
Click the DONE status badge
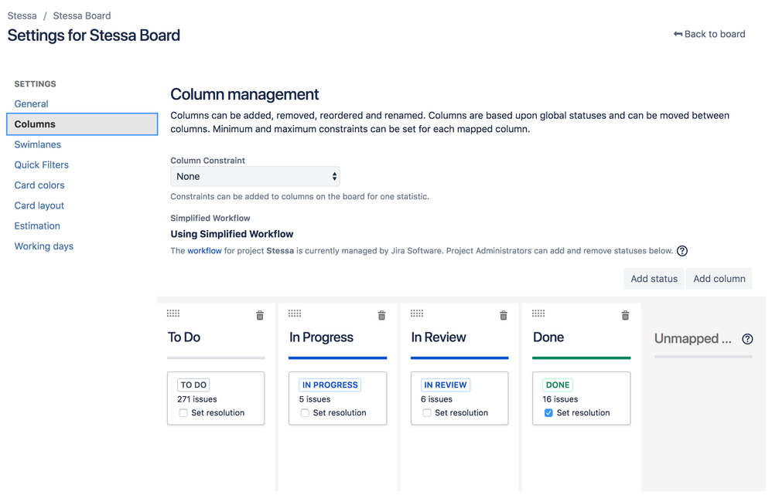click(558, 385)
